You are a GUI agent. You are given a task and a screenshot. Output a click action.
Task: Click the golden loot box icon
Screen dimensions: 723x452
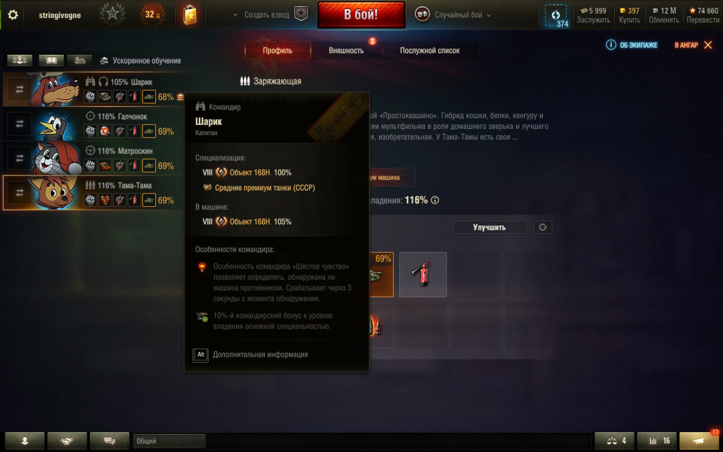pyautogui.click(x=190, y=15)
